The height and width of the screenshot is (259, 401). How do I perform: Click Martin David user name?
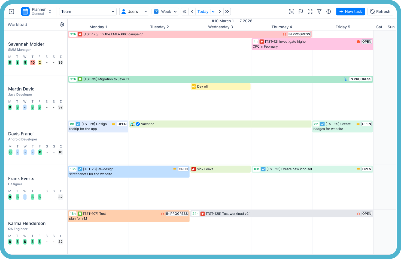21,89
